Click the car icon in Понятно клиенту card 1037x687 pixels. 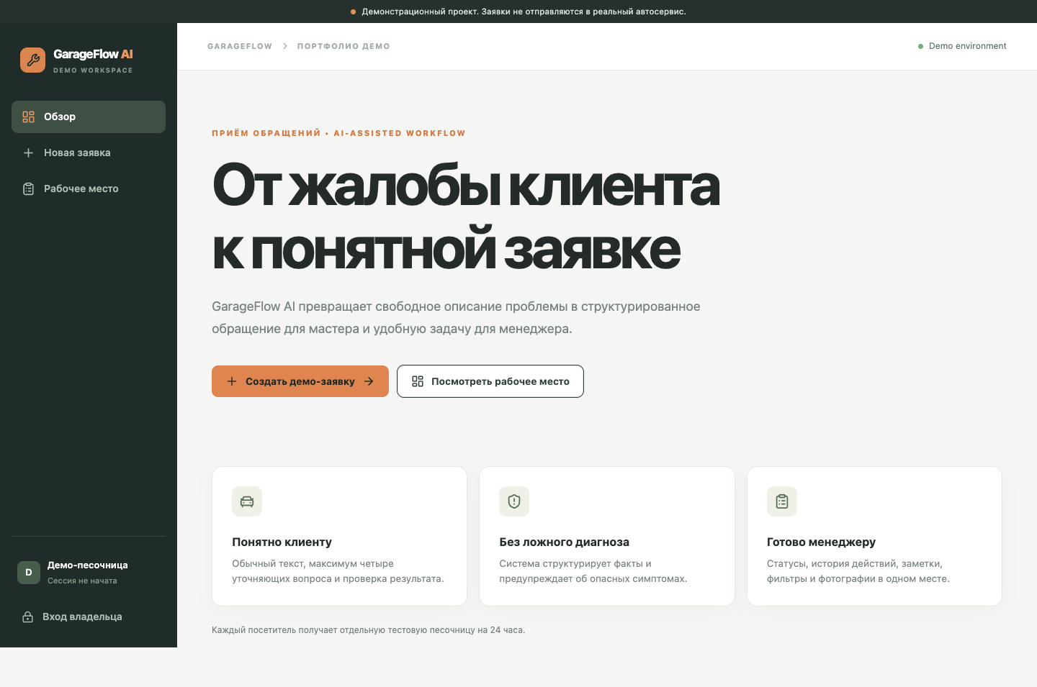point(247,501)
